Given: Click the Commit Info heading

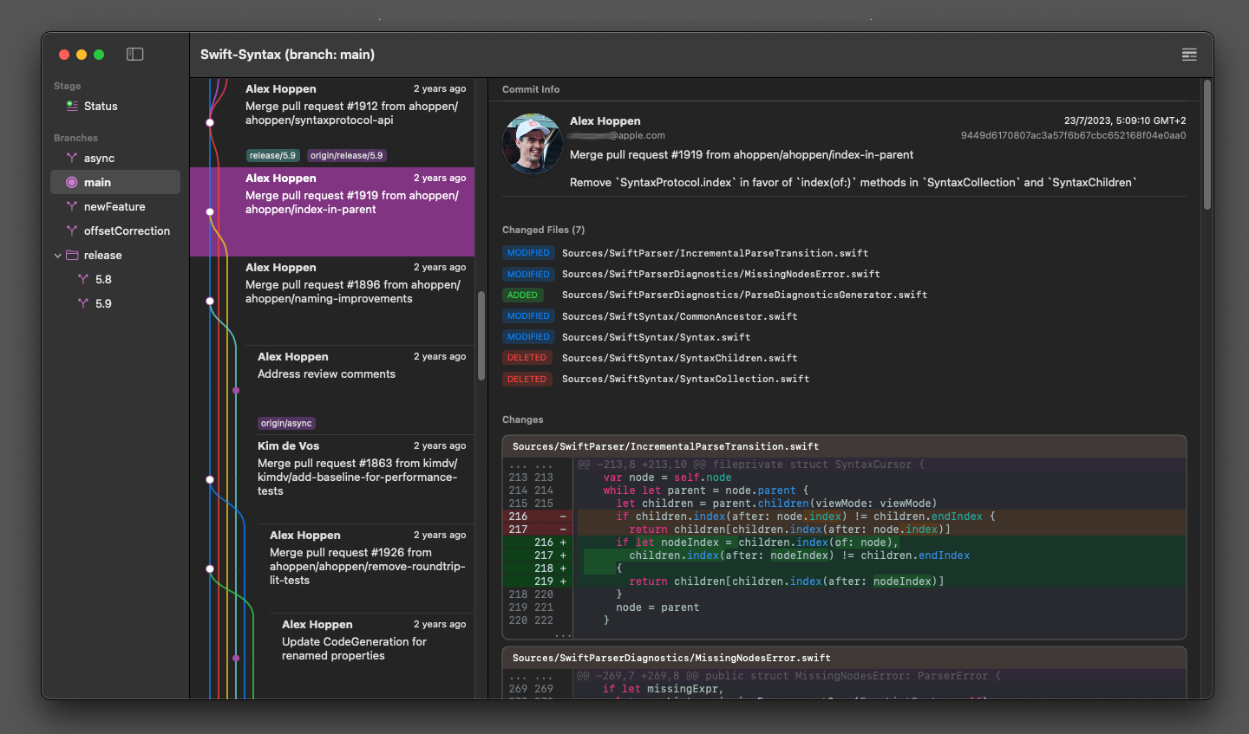Looking at the screenshot, I should point(531,89).
